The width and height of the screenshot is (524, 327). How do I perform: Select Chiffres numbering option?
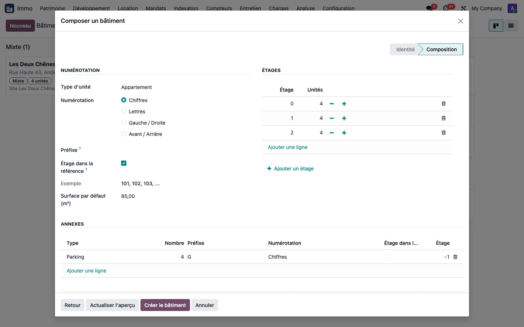124,100
